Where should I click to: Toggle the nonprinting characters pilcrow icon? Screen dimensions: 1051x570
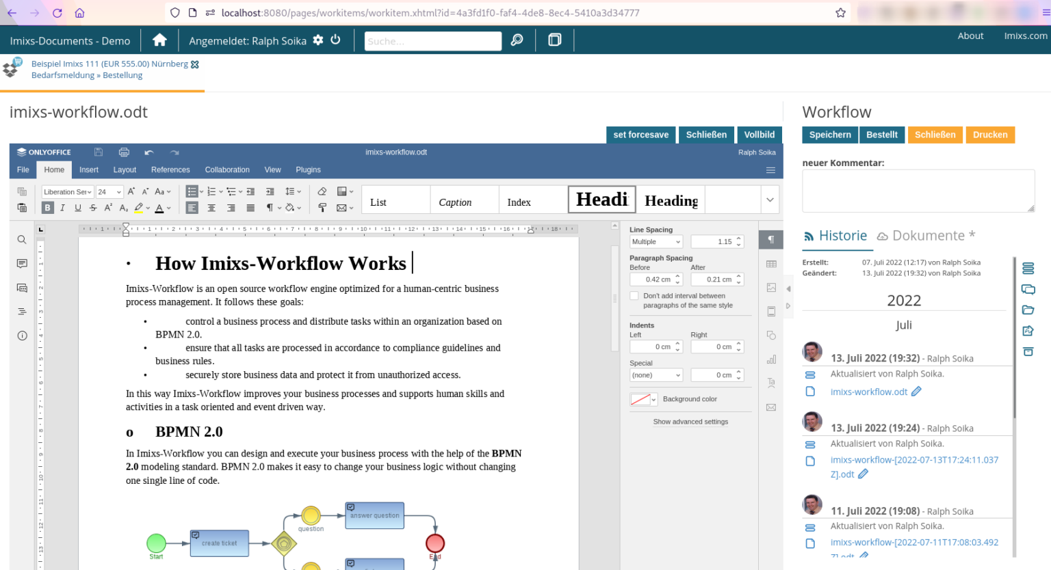click(271, 207)
